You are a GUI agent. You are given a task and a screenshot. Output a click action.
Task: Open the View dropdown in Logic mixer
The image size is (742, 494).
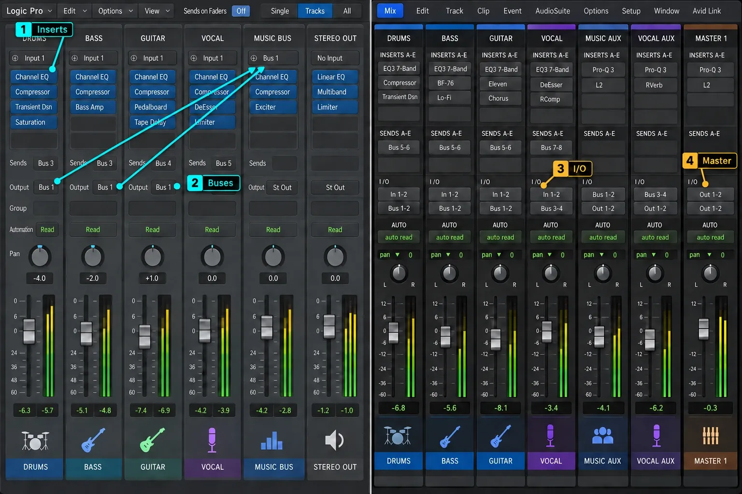click(157, 11)
